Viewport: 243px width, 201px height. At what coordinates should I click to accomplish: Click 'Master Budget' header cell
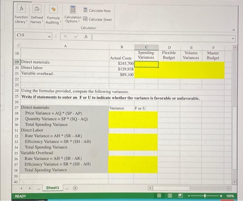[213, 56]
